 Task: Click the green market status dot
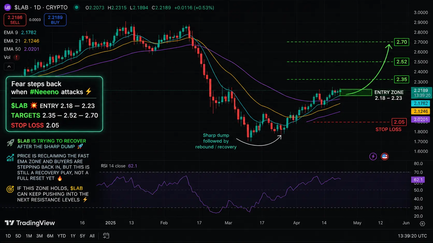(x=76, y=7)
